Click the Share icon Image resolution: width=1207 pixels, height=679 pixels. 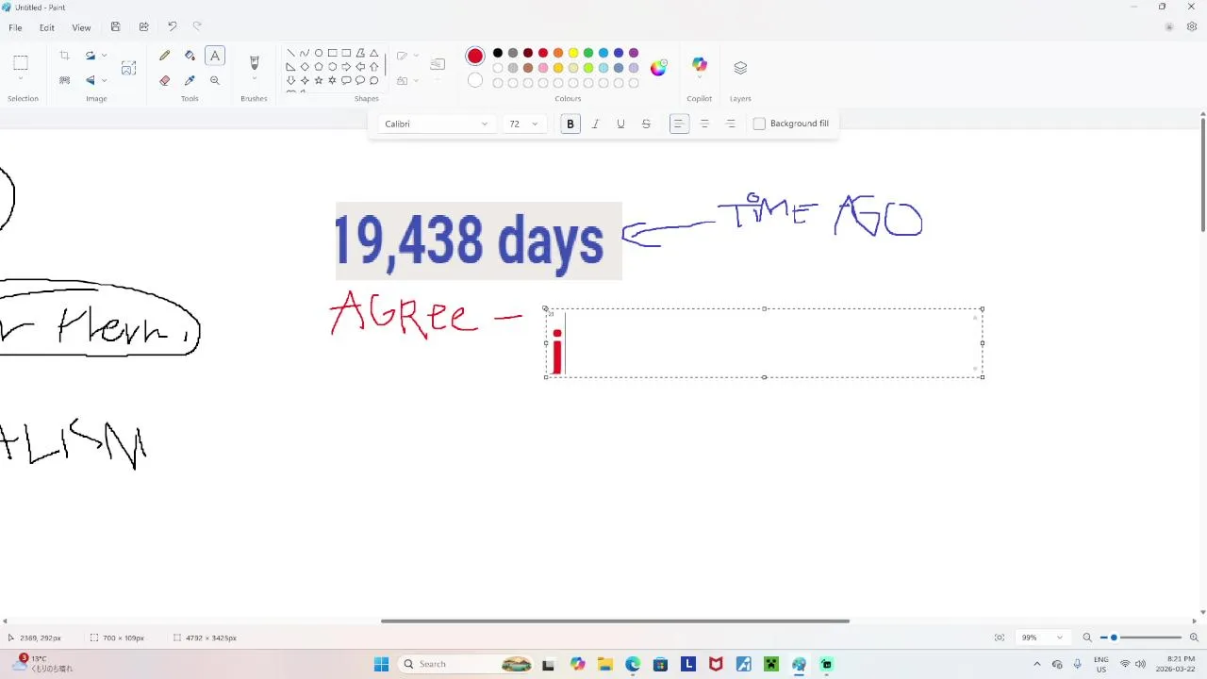pyautogui.click(x=143, y=27)
